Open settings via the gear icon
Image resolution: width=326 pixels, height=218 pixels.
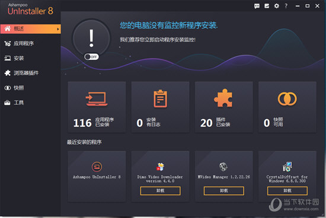[x=277, y=6]
